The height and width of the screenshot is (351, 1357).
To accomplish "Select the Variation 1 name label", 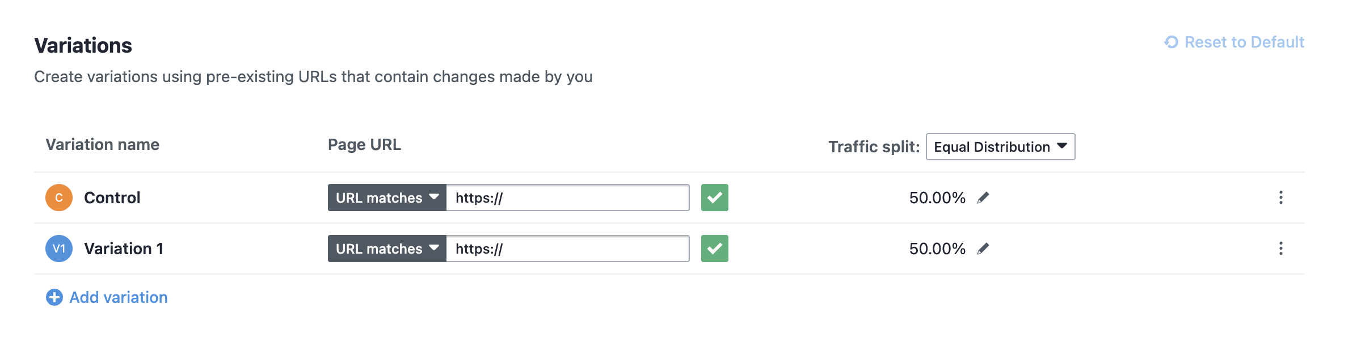I will coord(124,249).
